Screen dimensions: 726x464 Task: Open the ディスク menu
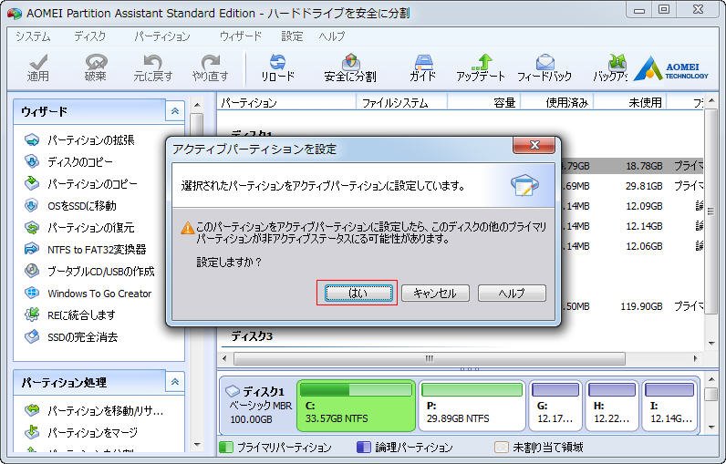coord(89,36)
